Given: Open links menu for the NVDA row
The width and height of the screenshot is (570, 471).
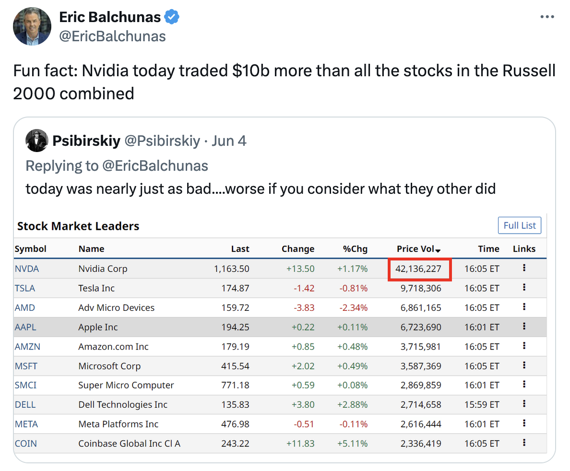Looking at the screenshot, I should coord(524,268).
